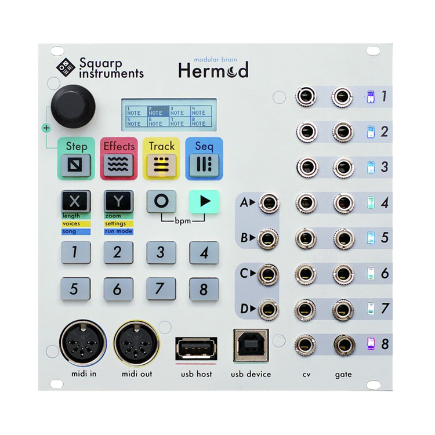Click the CV output jack of row 2

click(307, 132)
